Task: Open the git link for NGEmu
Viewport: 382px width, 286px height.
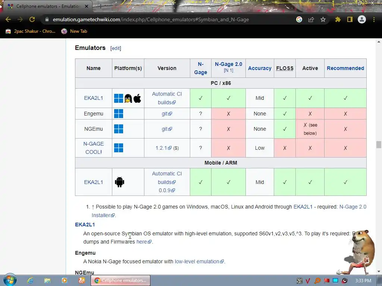Action: (x=167, y=129)
